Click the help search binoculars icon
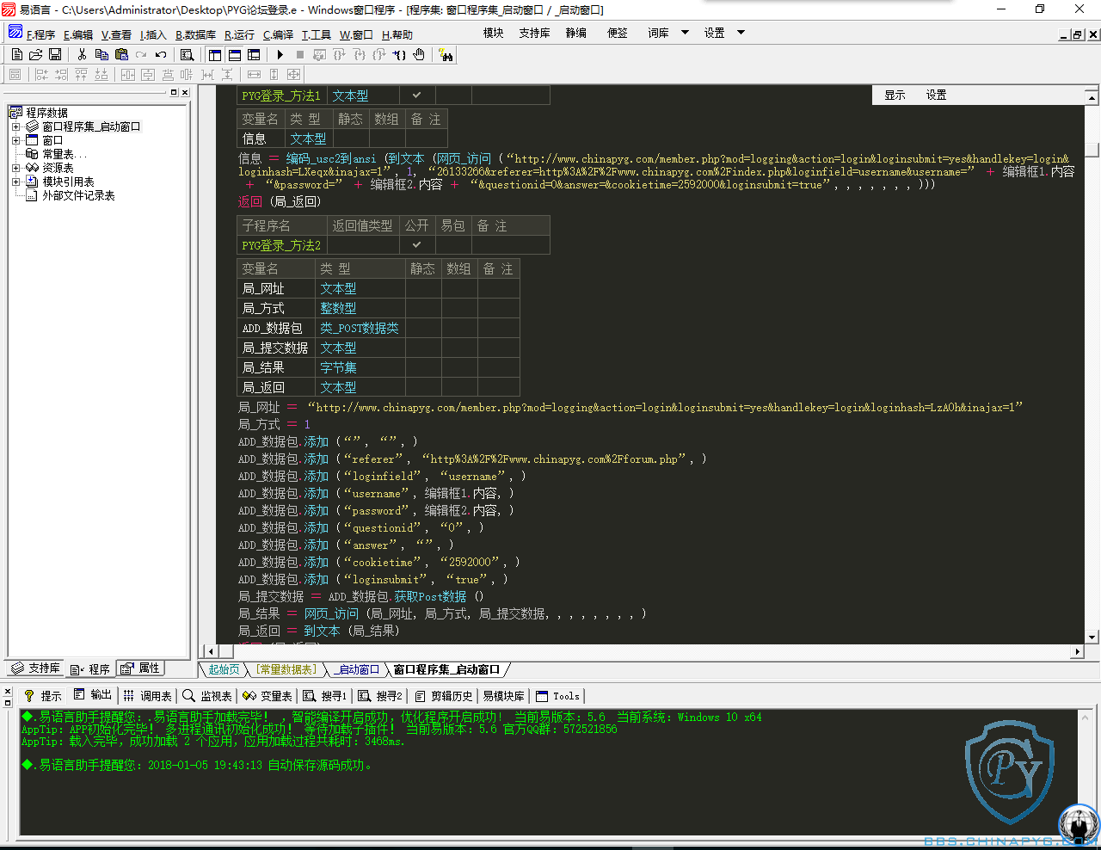 [446, 54]
